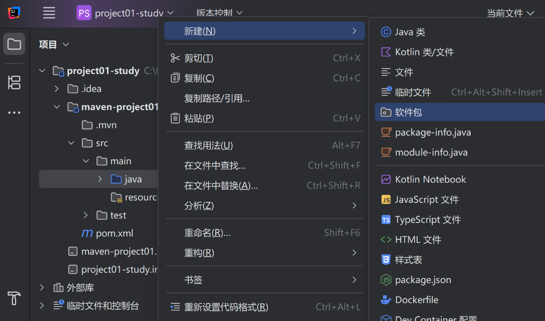Open the project01-study project switcher dropdown
Viewport: 545px width, 321px height.
125,13
